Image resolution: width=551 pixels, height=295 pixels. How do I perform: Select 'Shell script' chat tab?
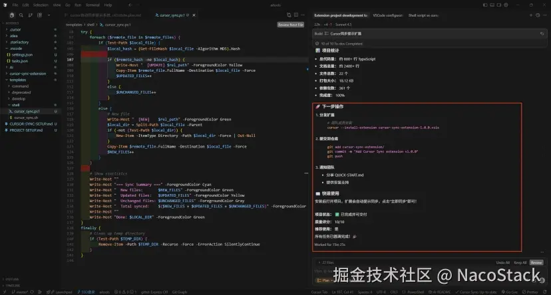(x=423, y=15)
